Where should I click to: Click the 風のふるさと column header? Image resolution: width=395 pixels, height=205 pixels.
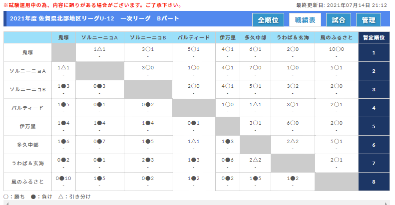tap(336, 37)
